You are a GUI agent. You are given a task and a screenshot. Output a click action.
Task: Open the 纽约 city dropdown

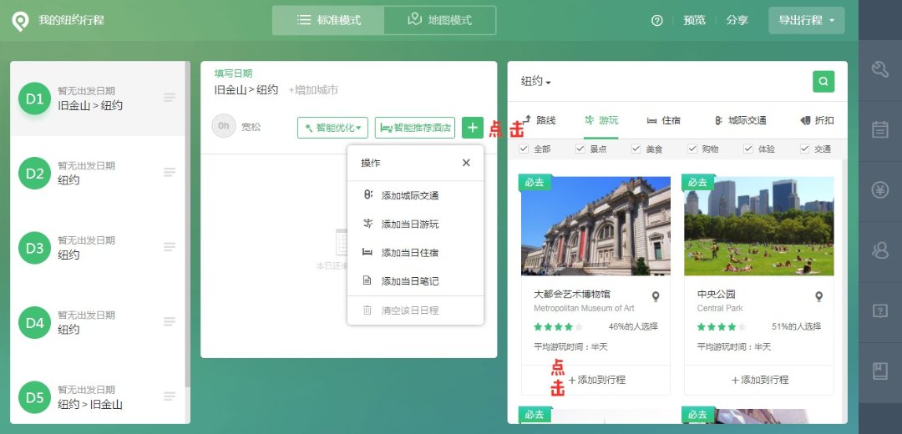536,82
